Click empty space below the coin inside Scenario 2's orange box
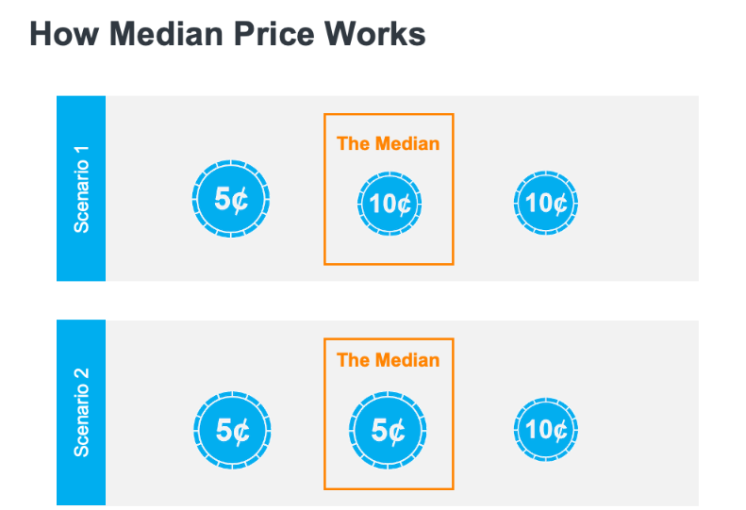The image size is (746, 510). [389, 476]
